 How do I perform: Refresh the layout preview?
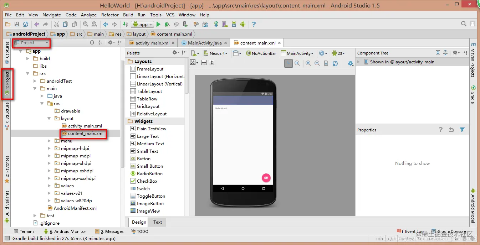[335, 63]
